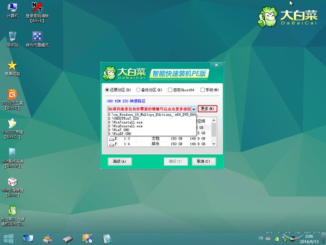Click the 高级 button
This screenshot has width=326, height=245.
coord(120,162)
